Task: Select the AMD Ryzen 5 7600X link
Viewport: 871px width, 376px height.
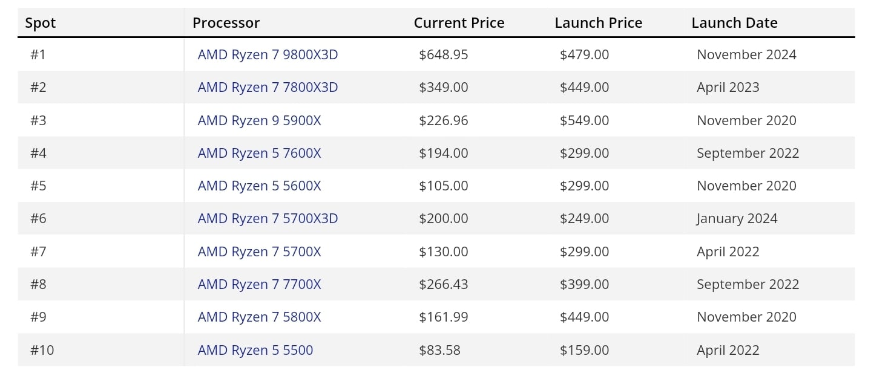Action: [x=259, y=153]
